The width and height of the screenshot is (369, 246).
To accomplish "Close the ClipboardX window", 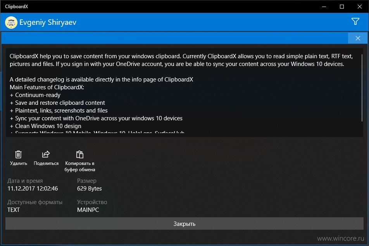I will click(360, 7).
